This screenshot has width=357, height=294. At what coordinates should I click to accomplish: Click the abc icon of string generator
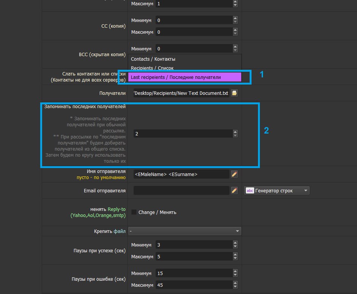click(250, 190)
